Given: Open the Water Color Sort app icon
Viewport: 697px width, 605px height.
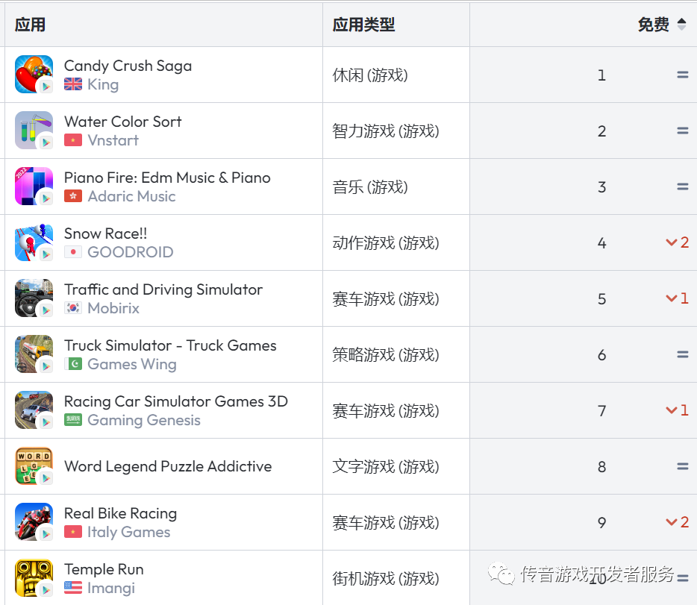Looking at the screenshot, I should tap(34, 130).
